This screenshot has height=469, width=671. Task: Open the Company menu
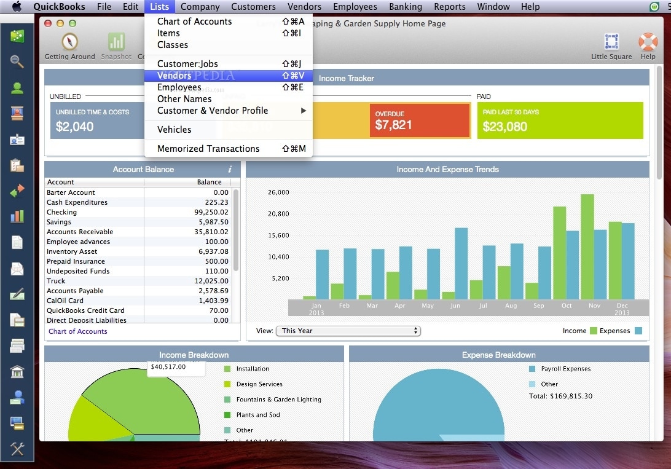[x=200, y=6]
